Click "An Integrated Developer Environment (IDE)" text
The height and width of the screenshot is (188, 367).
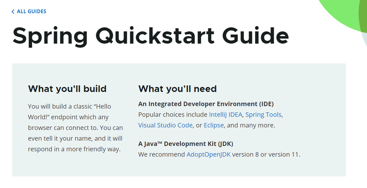tap(206, 104)
